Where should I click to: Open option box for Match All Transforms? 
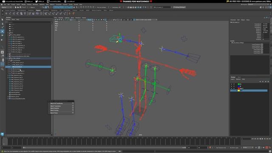(73, 103)
